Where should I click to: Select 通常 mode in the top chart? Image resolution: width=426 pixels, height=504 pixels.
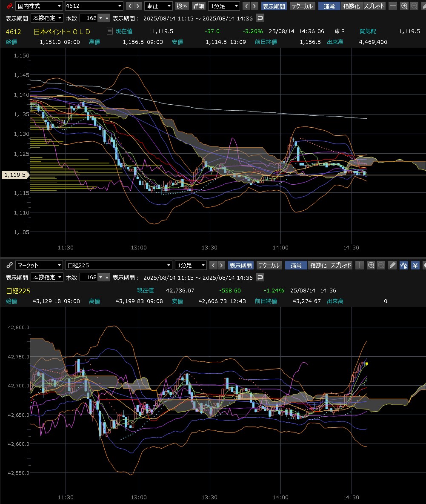329,6
